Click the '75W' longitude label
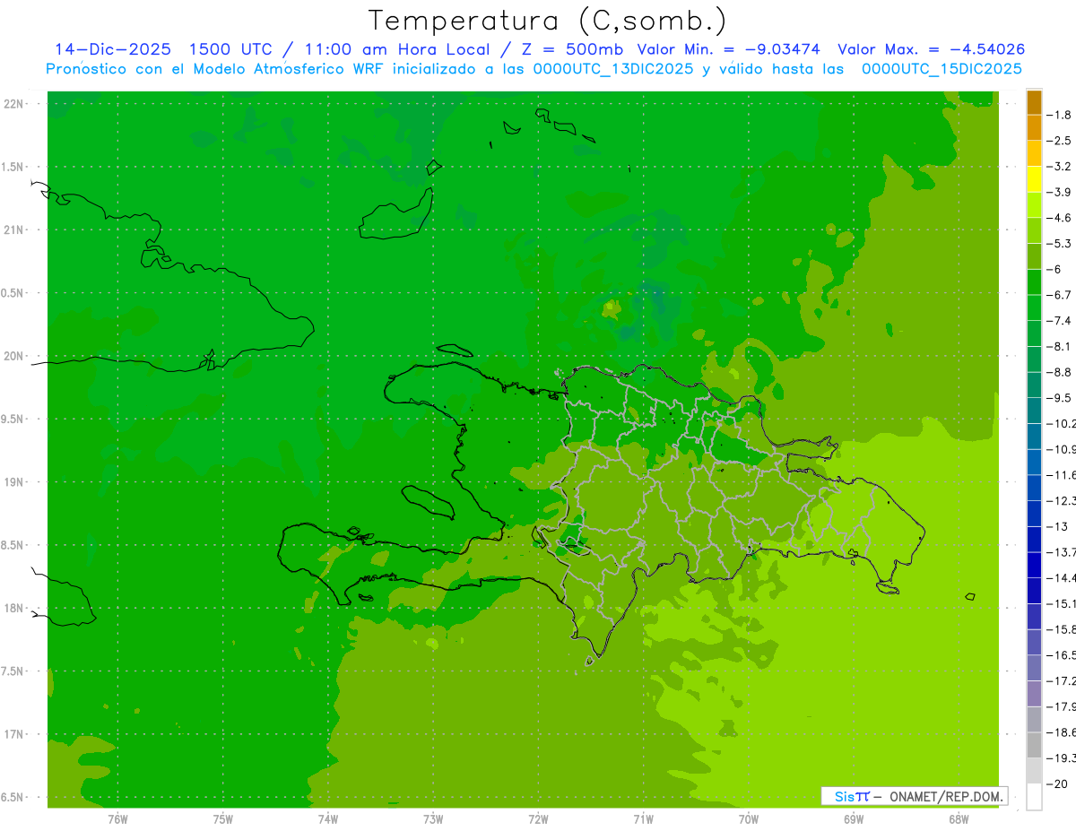 [x=222, y=819]
